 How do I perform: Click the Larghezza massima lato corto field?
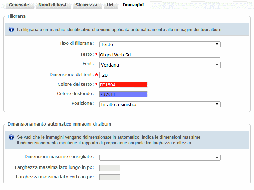pyautogui.click(x=110, y=177)
